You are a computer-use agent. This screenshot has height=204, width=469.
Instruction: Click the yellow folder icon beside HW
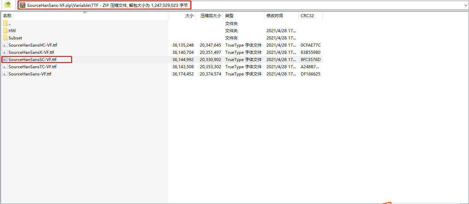(x=5, y=31)
